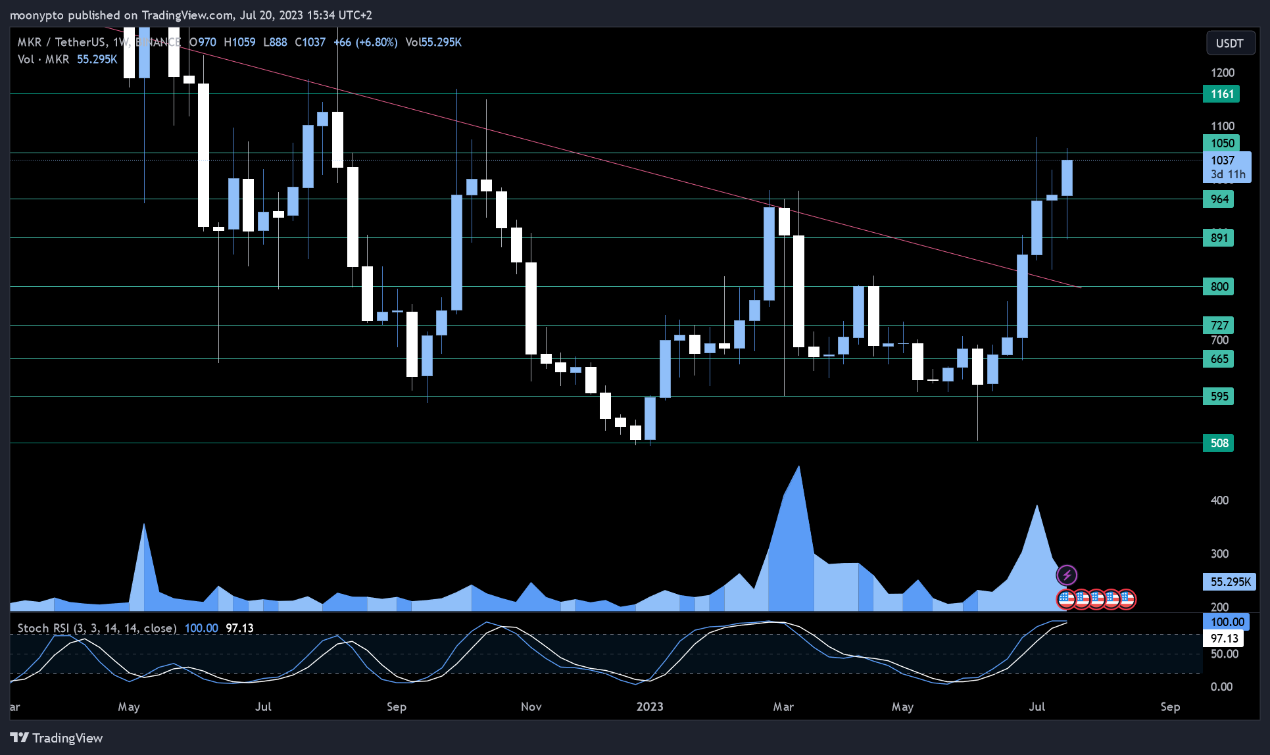Click the 1200 tick on price axis
This screenshot has width=1270, height=755.
coord(1223,73)
